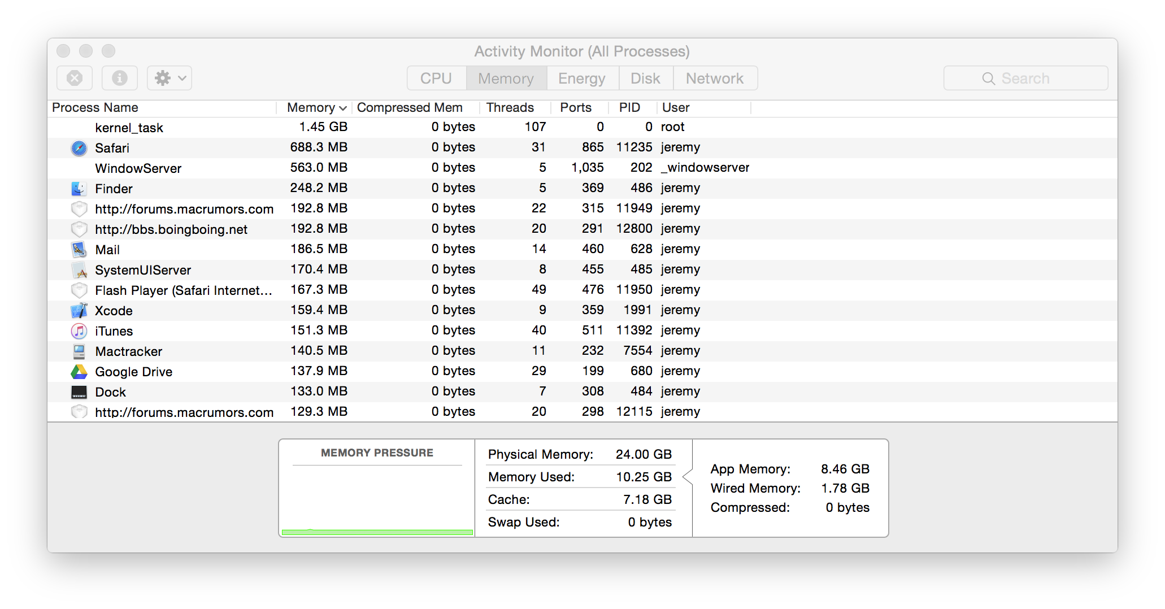
Task: Click the Compressed 0 bytes summary value
Action: pyautogui.click(x=847, y=507)
